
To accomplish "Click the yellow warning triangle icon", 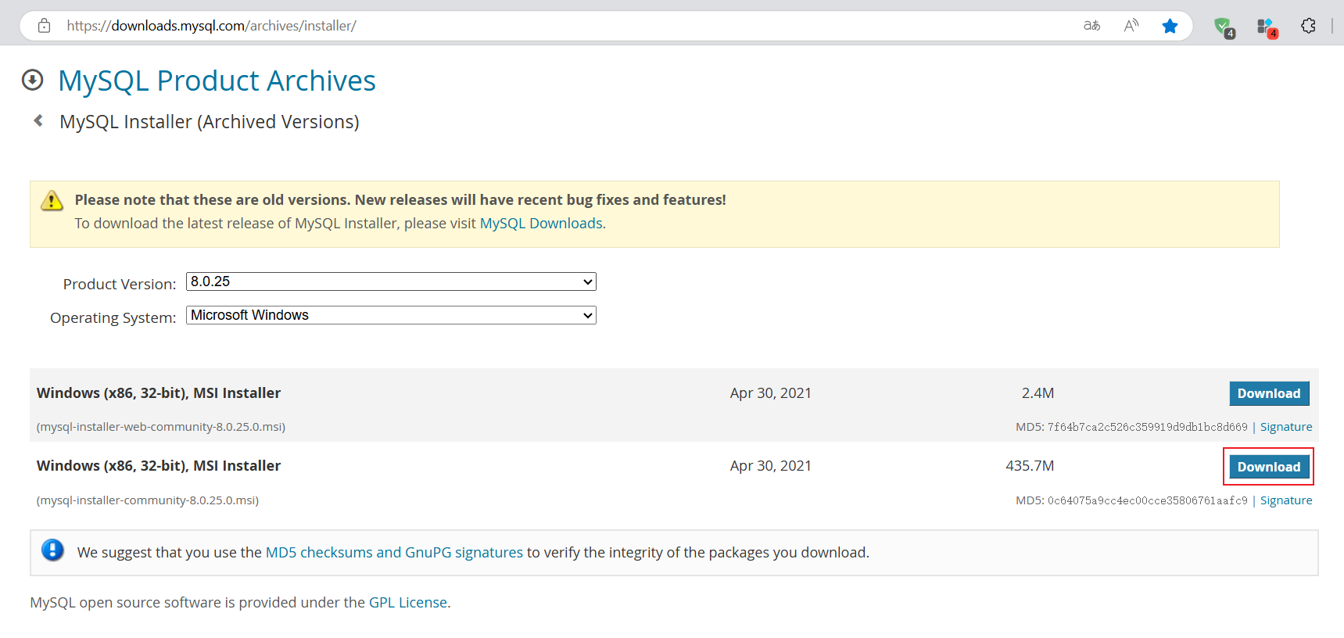I will click(52, 200).
